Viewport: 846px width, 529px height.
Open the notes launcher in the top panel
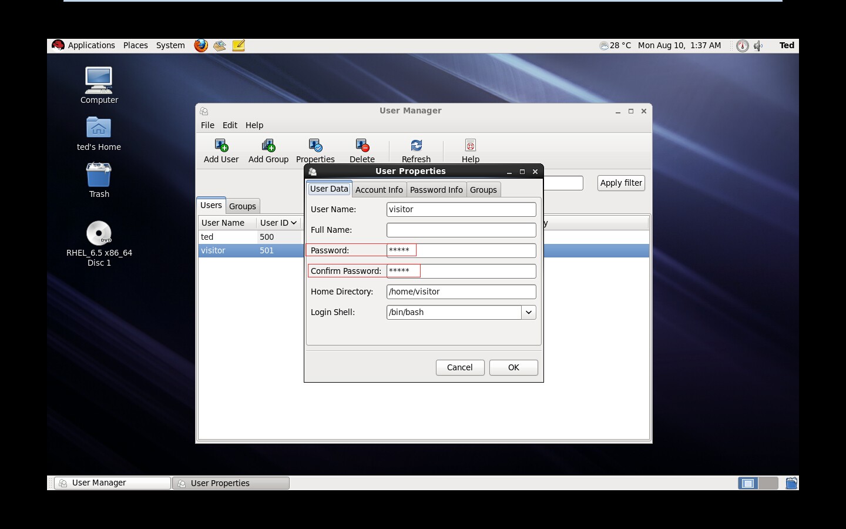pyautogui.click(x=239, y=45)
